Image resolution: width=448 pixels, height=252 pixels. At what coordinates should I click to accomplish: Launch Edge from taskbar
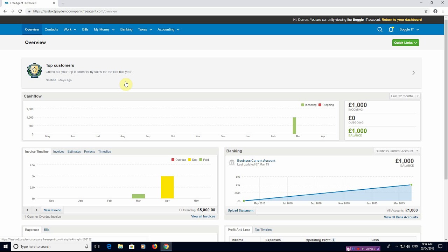[109, 246]
